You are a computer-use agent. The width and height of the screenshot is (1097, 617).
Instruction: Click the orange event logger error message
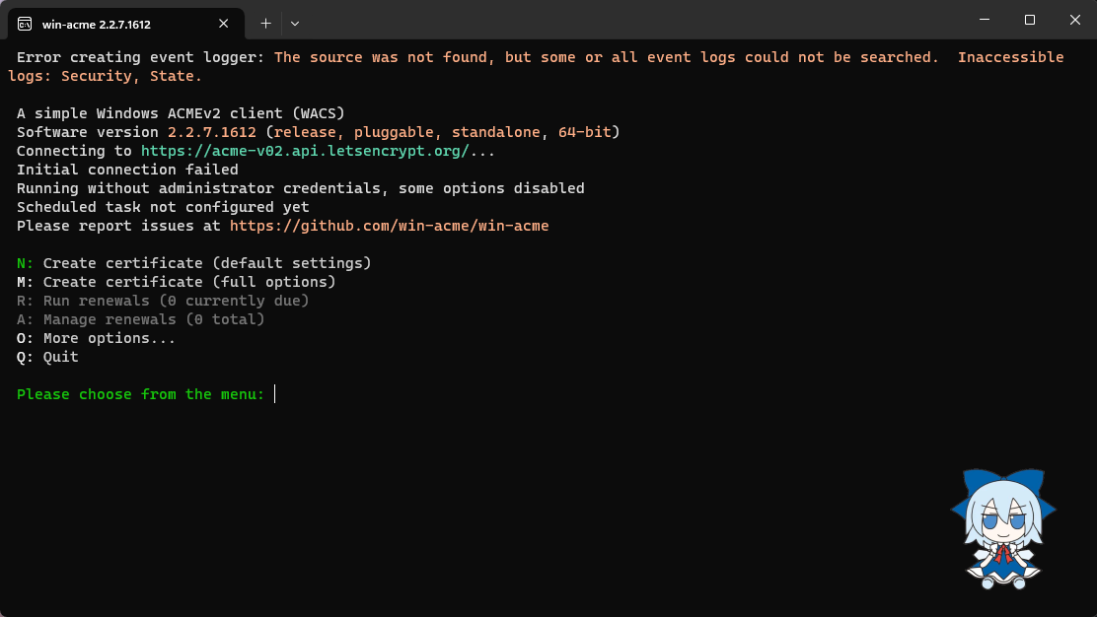(606, 57)
